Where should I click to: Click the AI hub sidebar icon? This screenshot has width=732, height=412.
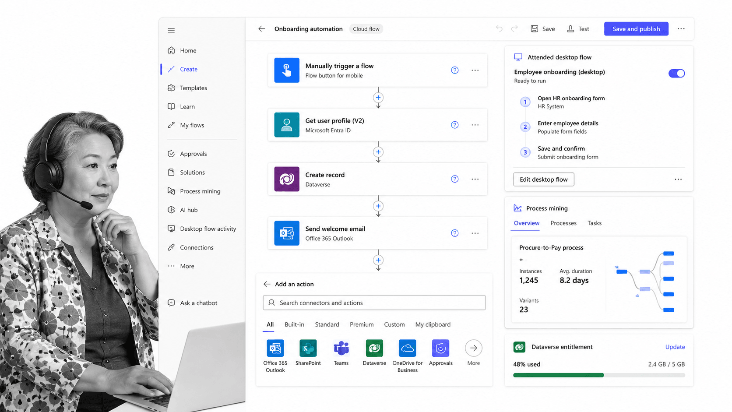(x=171, y=210)
